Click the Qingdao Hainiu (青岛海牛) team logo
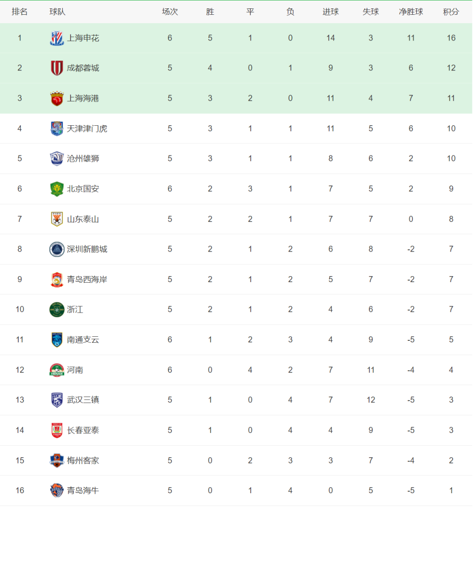 pyautogui.click(x=57, y=491)
